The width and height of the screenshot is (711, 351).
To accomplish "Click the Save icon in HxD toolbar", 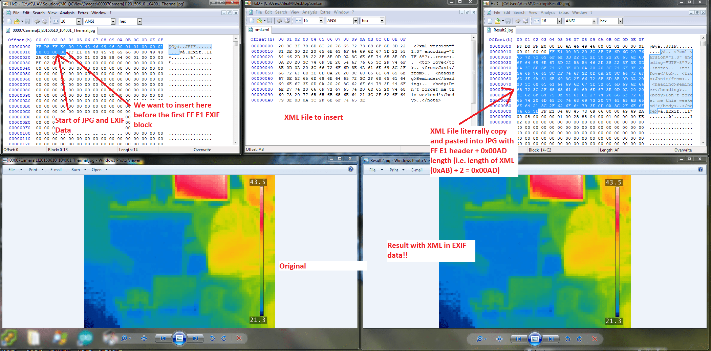I will coord(27,21).
